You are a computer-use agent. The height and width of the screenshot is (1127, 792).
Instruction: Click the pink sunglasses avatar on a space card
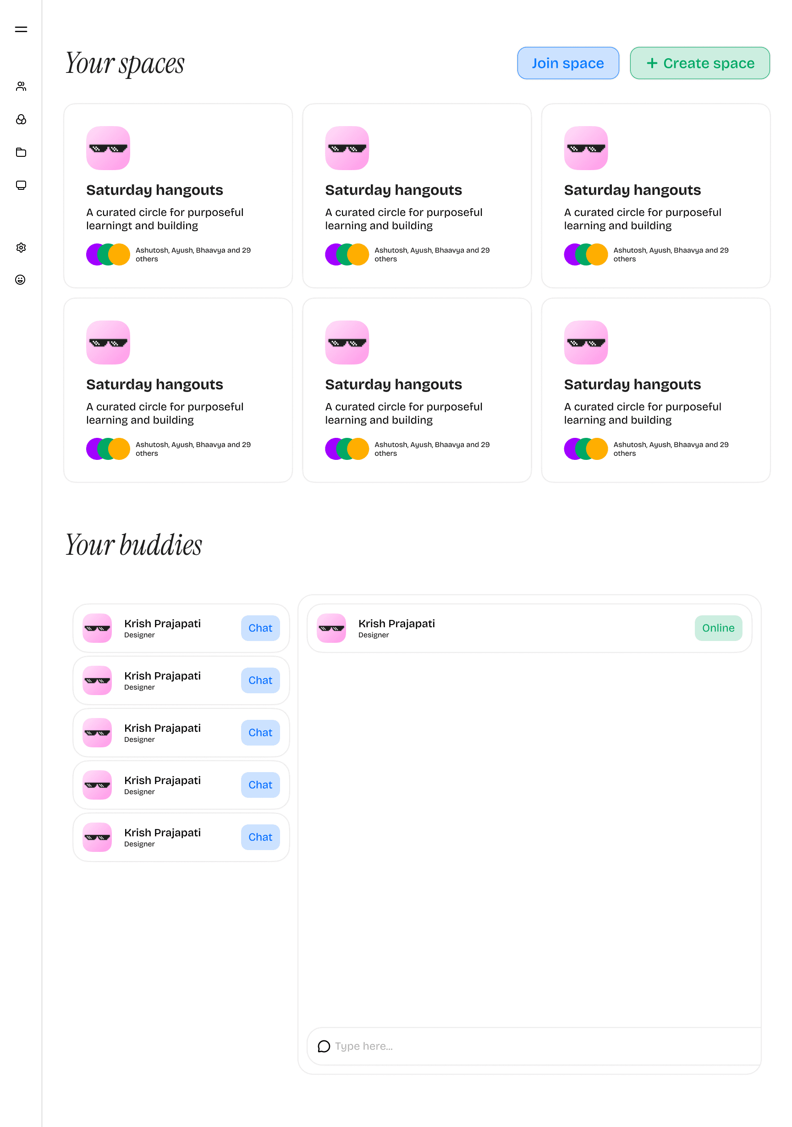tap(108, 148)
